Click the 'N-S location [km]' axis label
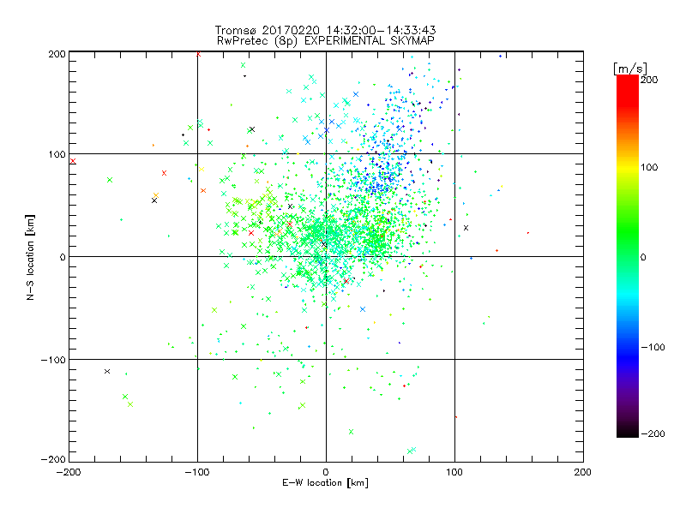Image resolution: width=686 pixels, height=514 pixels. coord(30,257)
